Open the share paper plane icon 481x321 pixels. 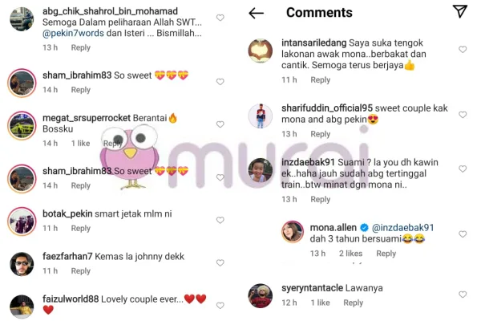460,11
